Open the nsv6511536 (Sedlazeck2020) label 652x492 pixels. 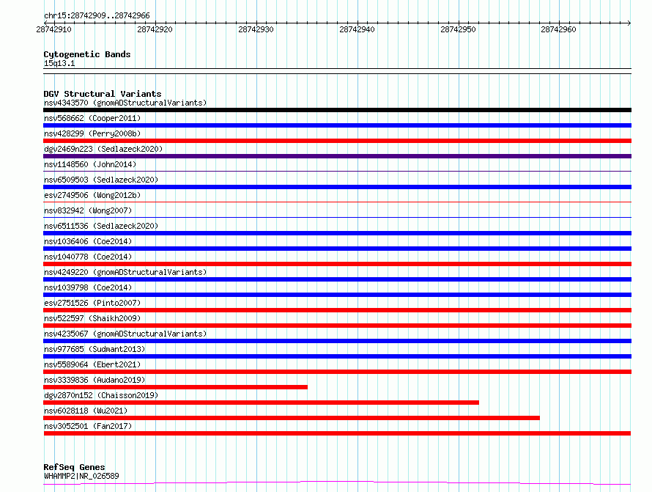coord(101,226)
